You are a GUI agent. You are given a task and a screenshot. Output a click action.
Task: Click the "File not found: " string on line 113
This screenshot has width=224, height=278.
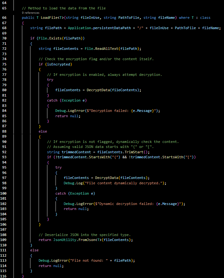(89, 260)
